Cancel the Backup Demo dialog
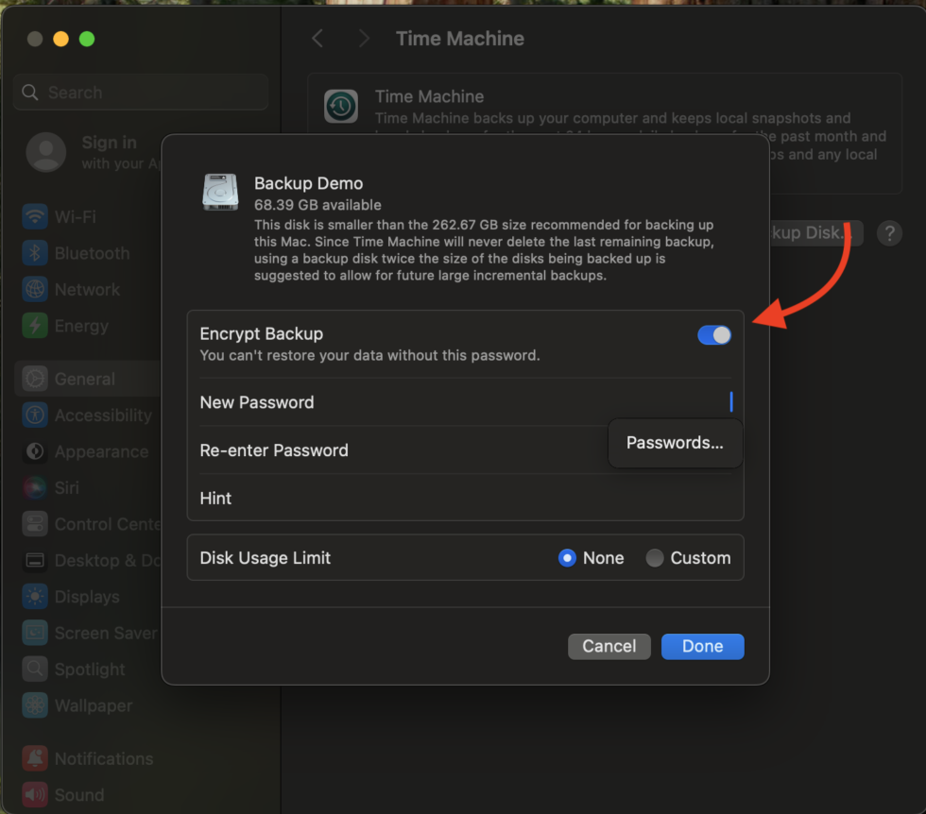This screenshot has height=814, width=926. (609, 646)
